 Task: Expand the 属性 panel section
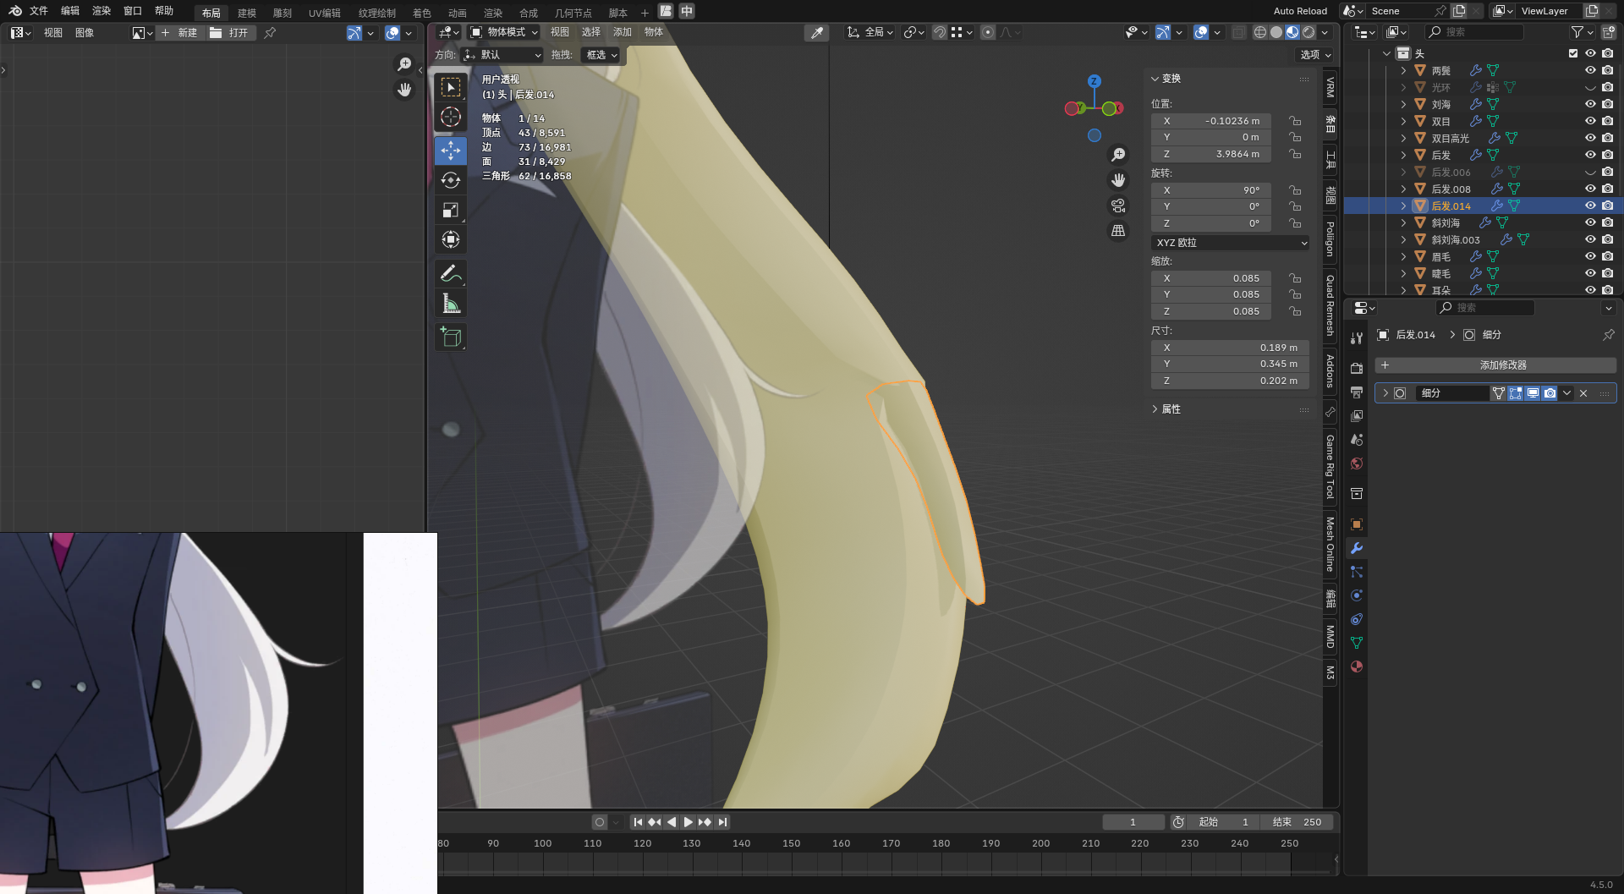(1171, 409)
